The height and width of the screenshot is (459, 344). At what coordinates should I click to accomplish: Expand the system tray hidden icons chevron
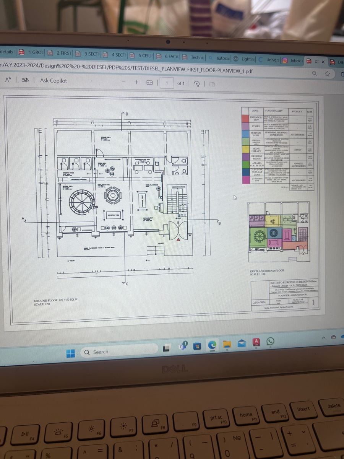(x=323, y=338)
